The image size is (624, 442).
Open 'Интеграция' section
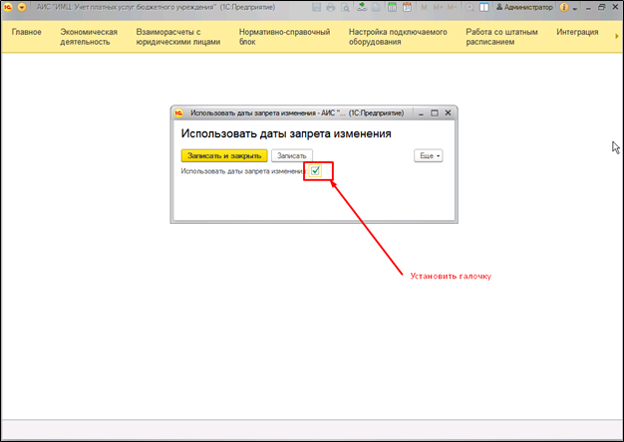577,32
